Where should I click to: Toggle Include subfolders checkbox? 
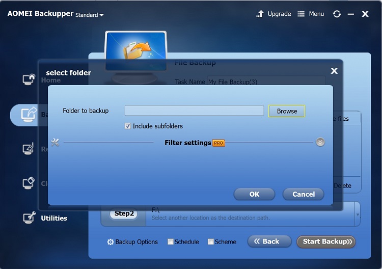coord(128,126)
